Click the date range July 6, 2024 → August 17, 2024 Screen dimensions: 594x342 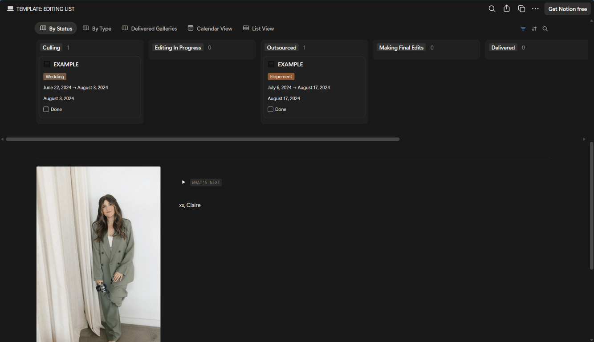299,88
